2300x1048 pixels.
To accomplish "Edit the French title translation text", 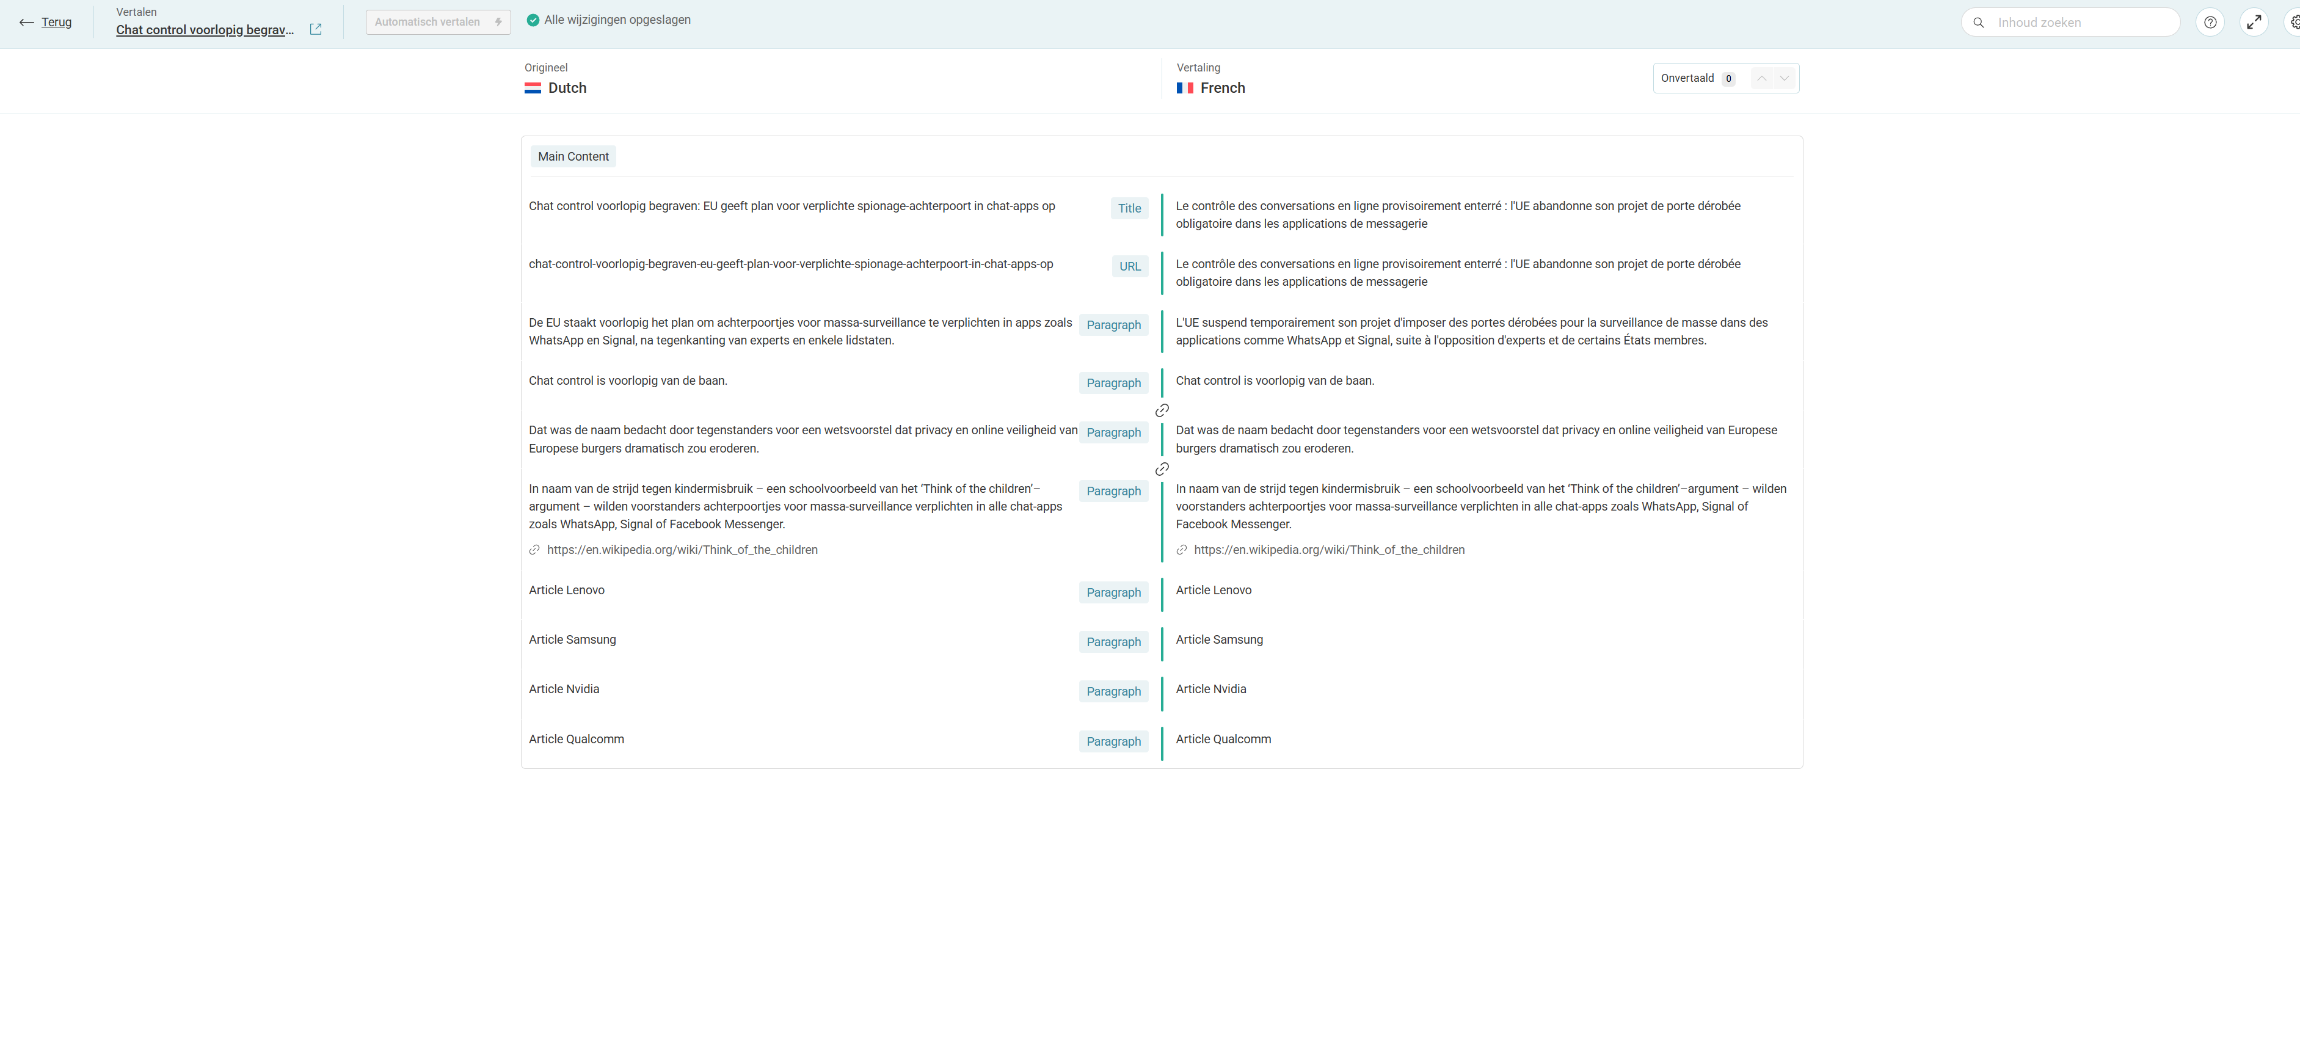I will click(1457, 214).
